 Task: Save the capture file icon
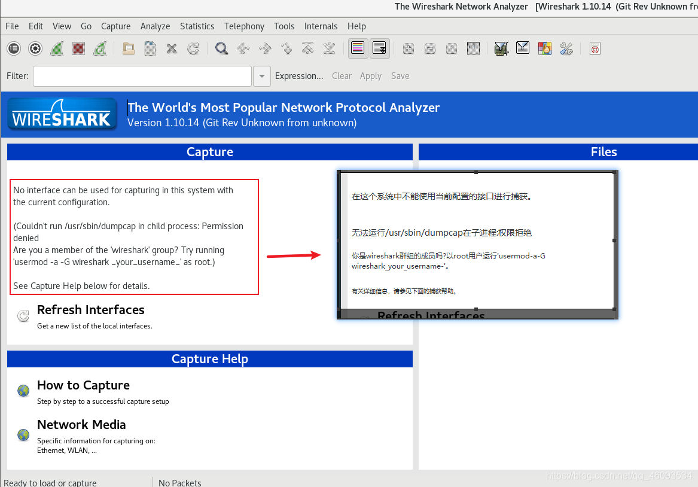click(150, 48)
